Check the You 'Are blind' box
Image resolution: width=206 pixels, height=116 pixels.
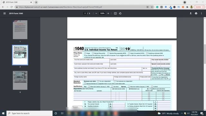coord(112,87)
